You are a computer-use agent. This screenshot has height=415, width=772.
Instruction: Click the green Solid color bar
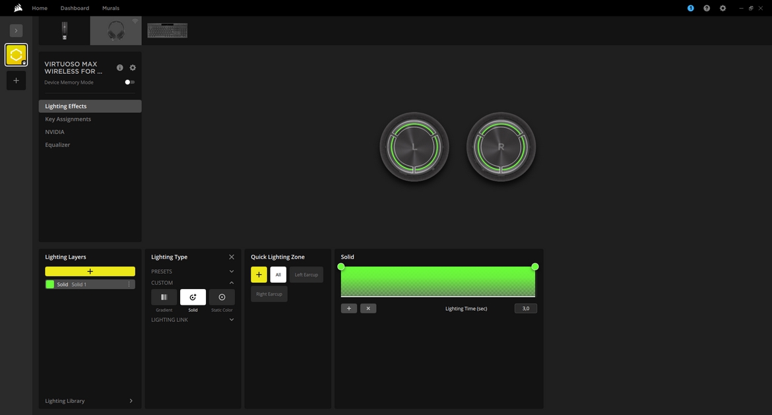pyautogui.click(x=437, y=282)
